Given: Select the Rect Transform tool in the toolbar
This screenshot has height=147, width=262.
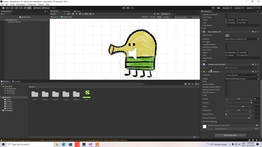Looking at the screenshot, I should click(20, 8).
